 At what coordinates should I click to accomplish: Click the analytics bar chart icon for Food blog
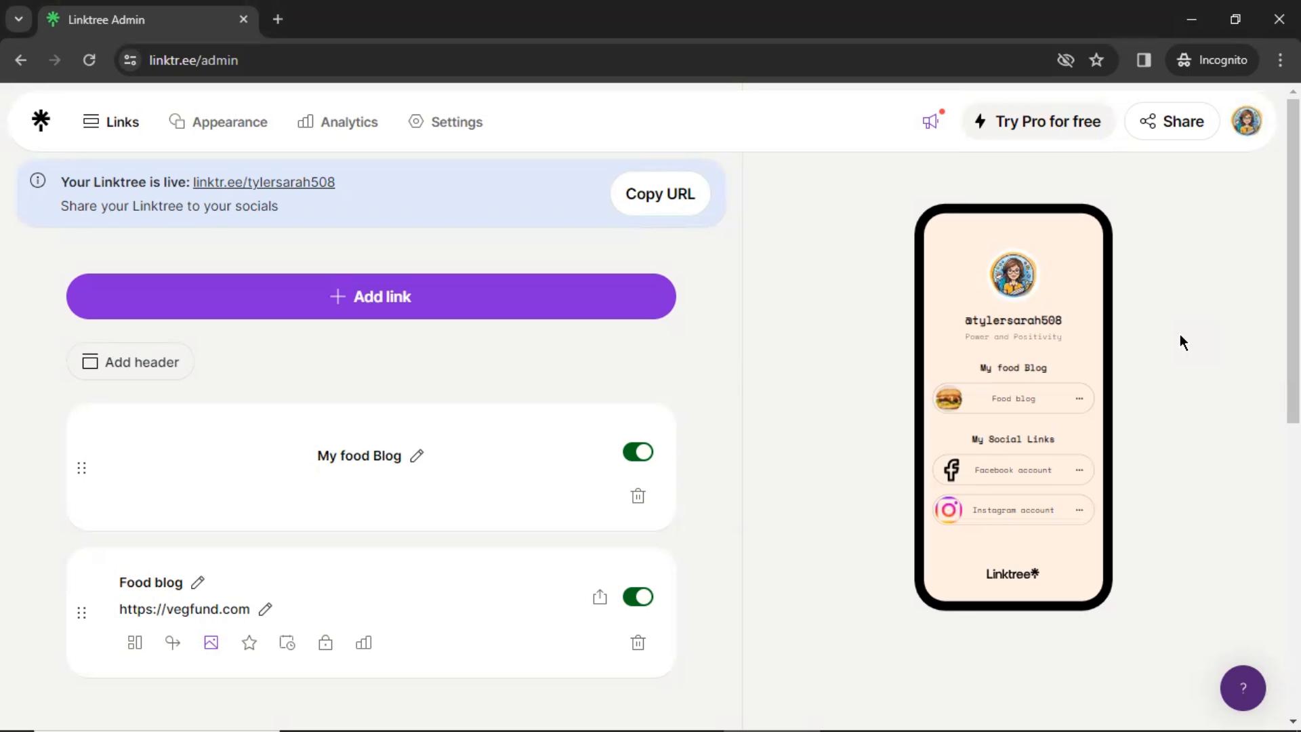click(364, 642)
